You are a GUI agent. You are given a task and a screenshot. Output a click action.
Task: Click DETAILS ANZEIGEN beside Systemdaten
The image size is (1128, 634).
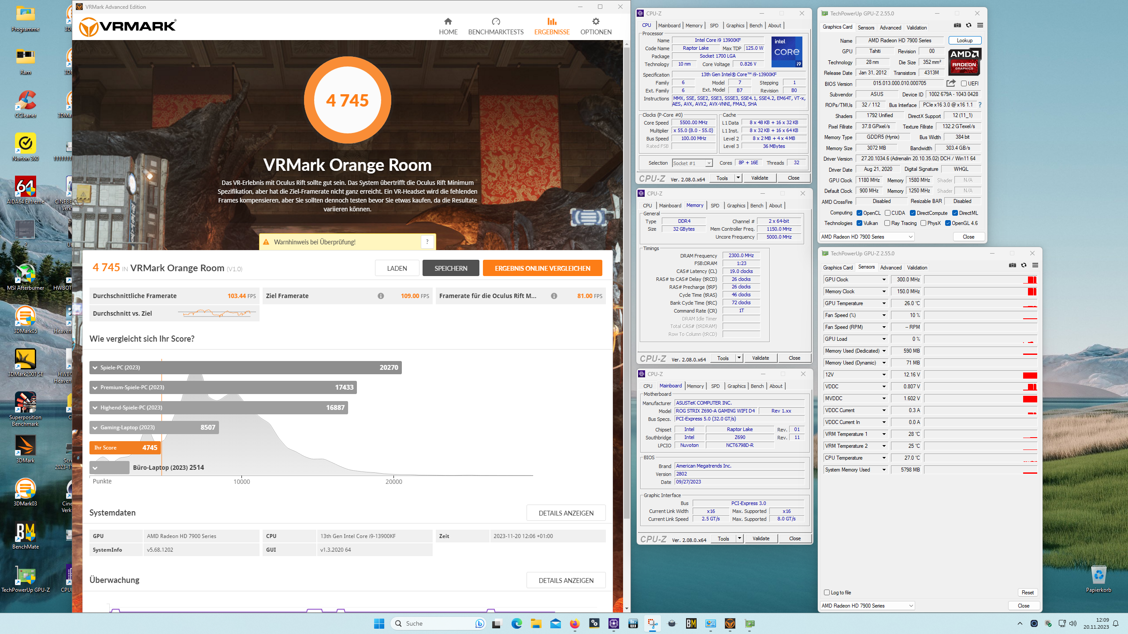566,513
